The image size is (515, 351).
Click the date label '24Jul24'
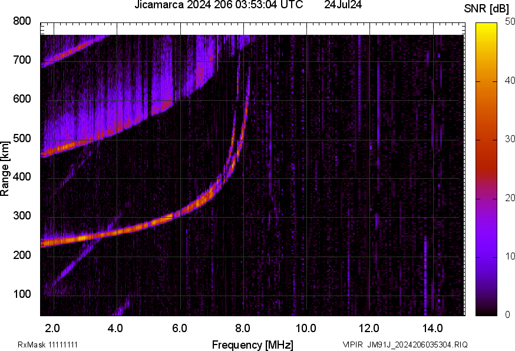343,5
